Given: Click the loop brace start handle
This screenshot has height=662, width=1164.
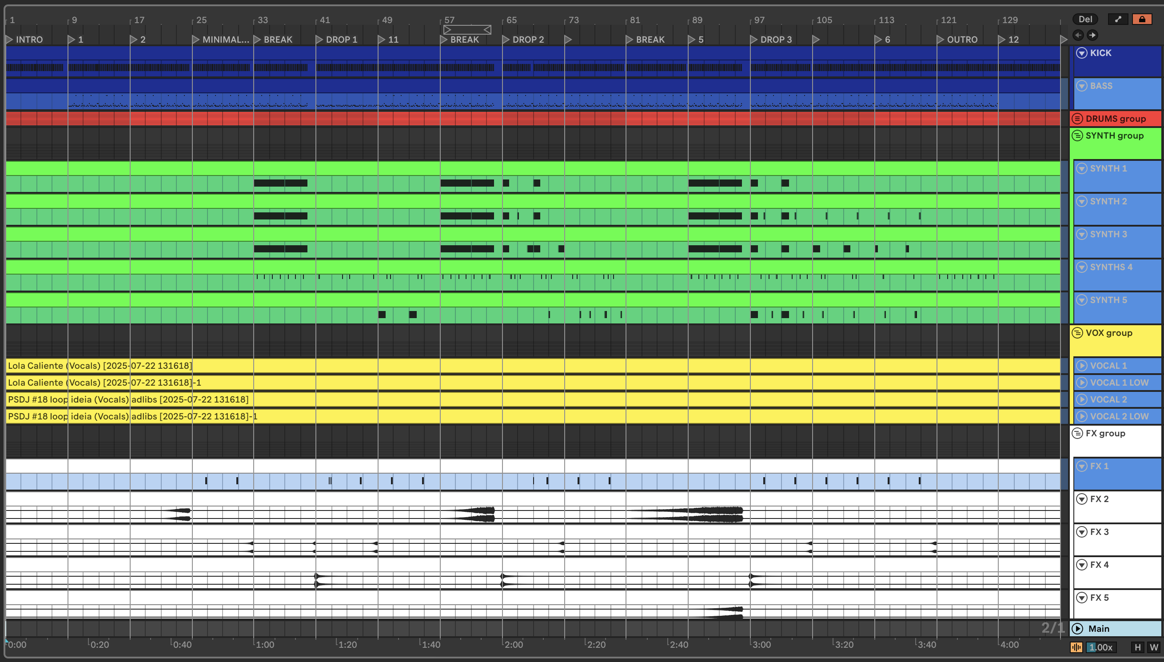Looking at the screenshot, I should click(447, 30).
